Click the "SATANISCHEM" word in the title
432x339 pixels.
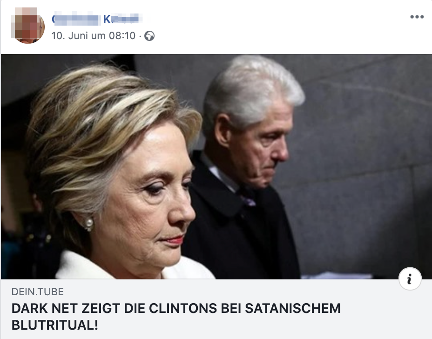point(293,308)
